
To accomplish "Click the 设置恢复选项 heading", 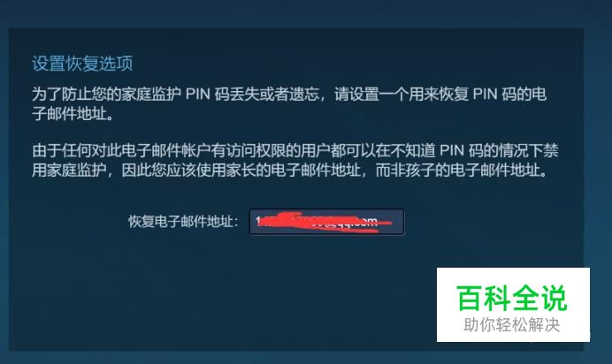I will (x=82, y=63).
